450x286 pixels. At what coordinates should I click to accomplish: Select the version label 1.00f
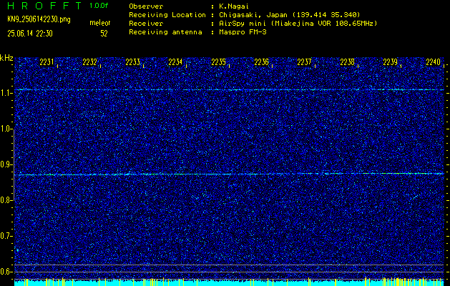point(99,6)
